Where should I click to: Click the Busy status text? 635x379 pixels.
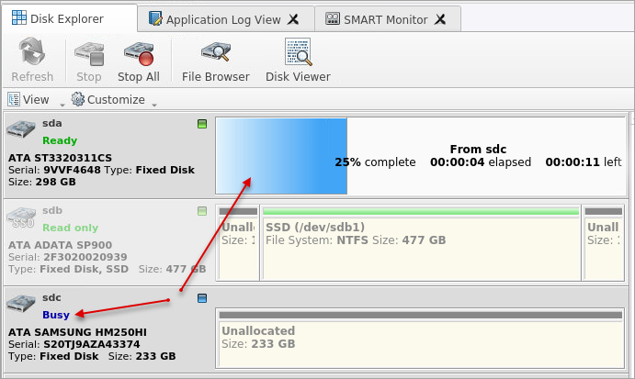tap(56, 315)
